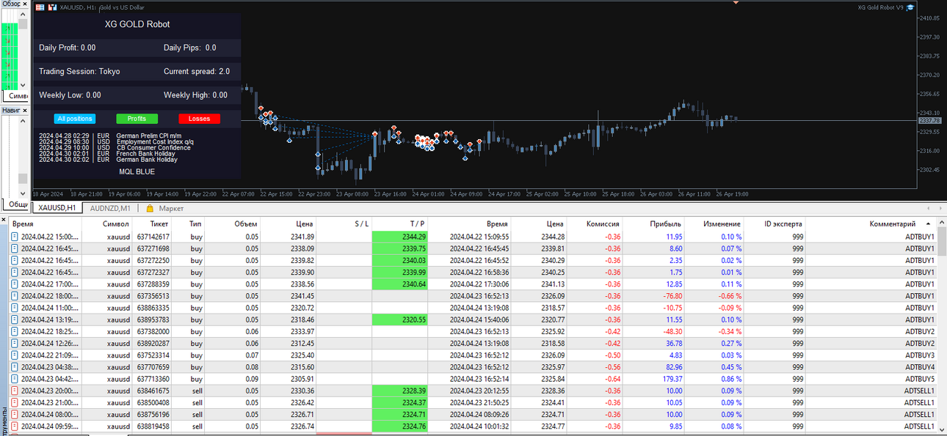Sort history by the T / P column header
The width and height of the screenshot is (947, 436).
(400, 223)
